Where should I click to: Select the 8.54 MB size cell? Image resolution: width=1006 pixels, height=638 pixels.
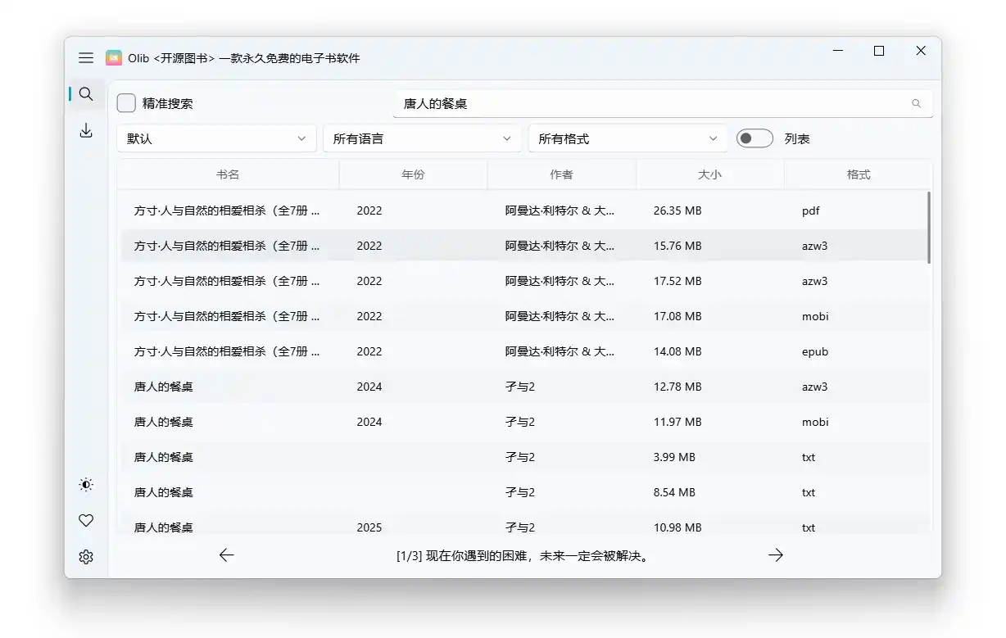click(x=674, y=492)
